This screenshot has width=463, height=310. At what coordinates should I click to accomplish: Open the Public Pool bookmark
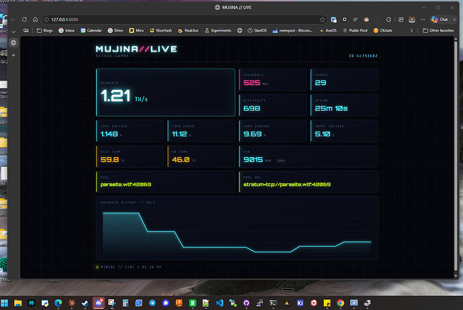(x=355, y=30)
